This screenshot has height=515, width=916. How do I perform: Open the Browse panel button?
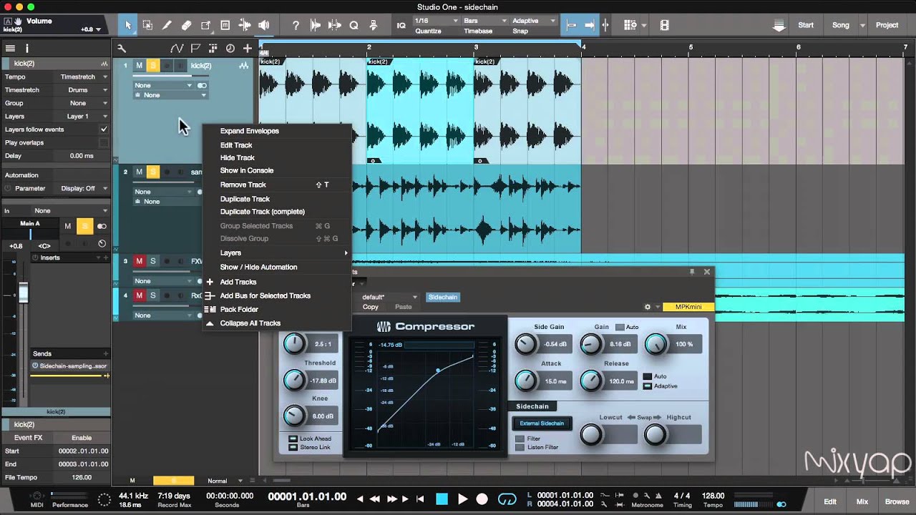897,502
